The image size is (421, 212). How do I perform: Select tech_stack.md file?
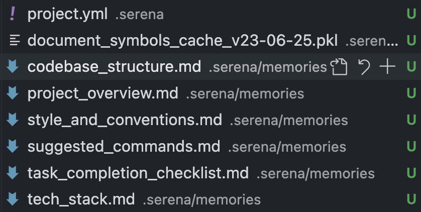pyautogui.click(x=81, y=199)
